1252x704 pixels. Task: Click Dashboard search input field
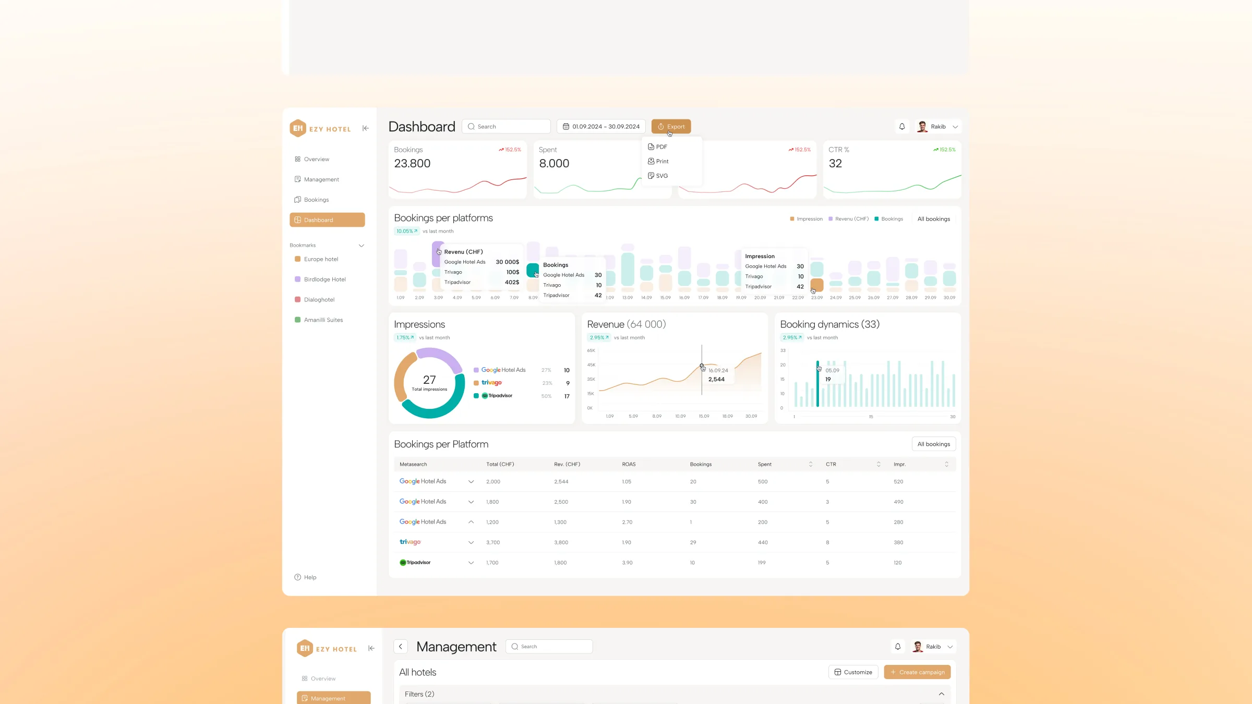pos(506,127)
